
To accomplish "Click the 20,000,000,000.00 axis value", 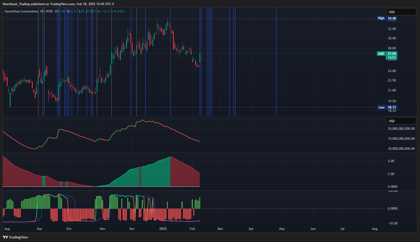I will point(401,129).
